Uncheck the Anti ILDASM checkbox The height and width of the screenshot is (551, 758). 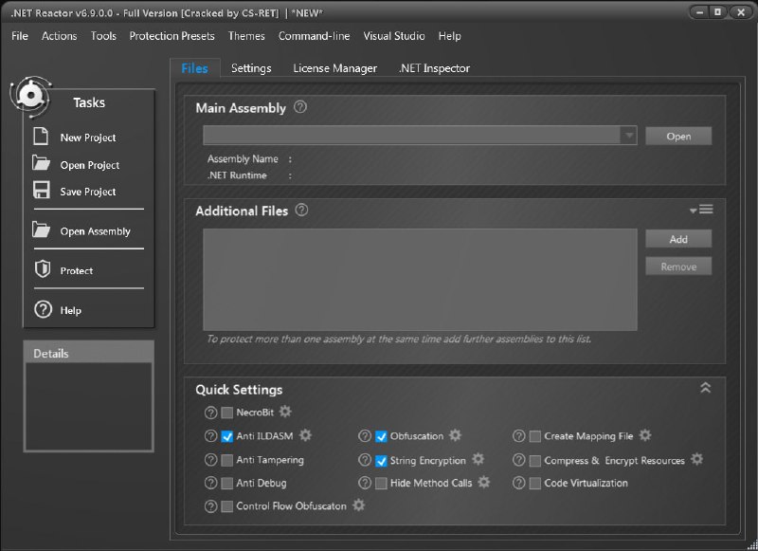[x=226, y=436]
